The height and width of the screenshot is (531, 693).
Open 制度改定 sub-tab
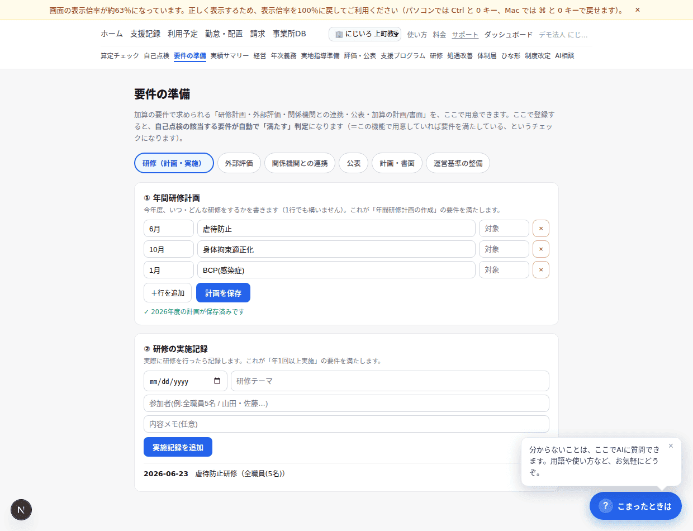(x=538, y=56)
